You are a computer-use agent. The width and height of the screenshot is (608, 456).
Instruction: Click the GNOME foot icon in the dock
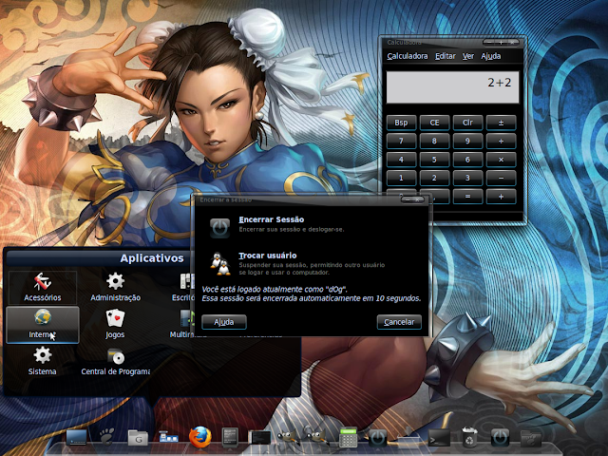point(106,437)
